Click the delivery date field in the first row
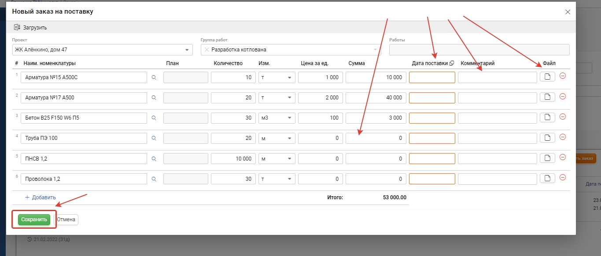Image resolution: width=601 pixels, height=256 pixels. coord(431,77)
